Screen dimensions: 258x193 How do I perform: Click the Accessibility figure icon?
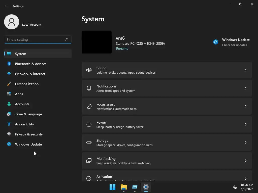(9, 124)
